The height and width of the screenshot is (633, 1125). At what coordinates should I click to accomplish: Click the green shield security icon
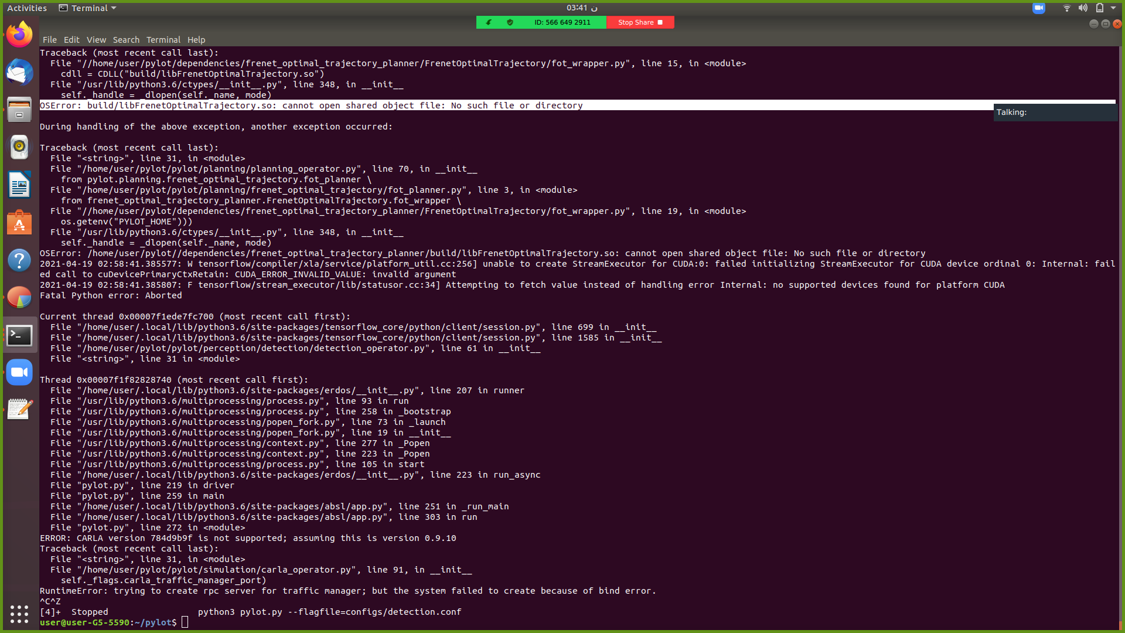(510, 22)
